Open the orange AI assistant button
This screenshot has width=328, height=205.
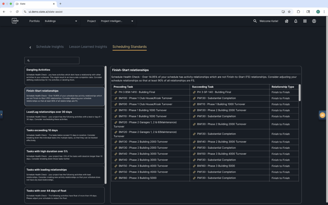tap(322, 115)
